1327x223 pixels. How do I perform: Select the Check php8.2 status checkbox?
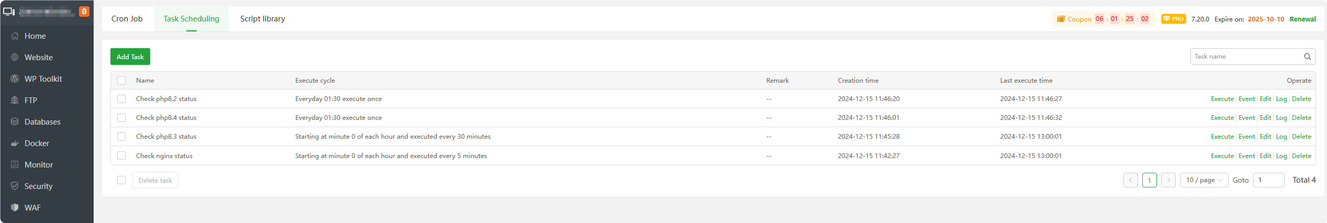tap(121, 99)
